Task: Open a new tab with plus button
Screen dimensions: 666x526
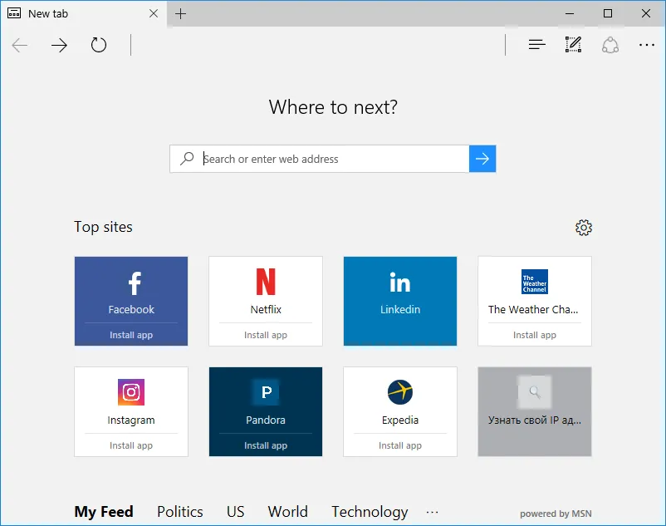Action: click(x=180, y=13)
